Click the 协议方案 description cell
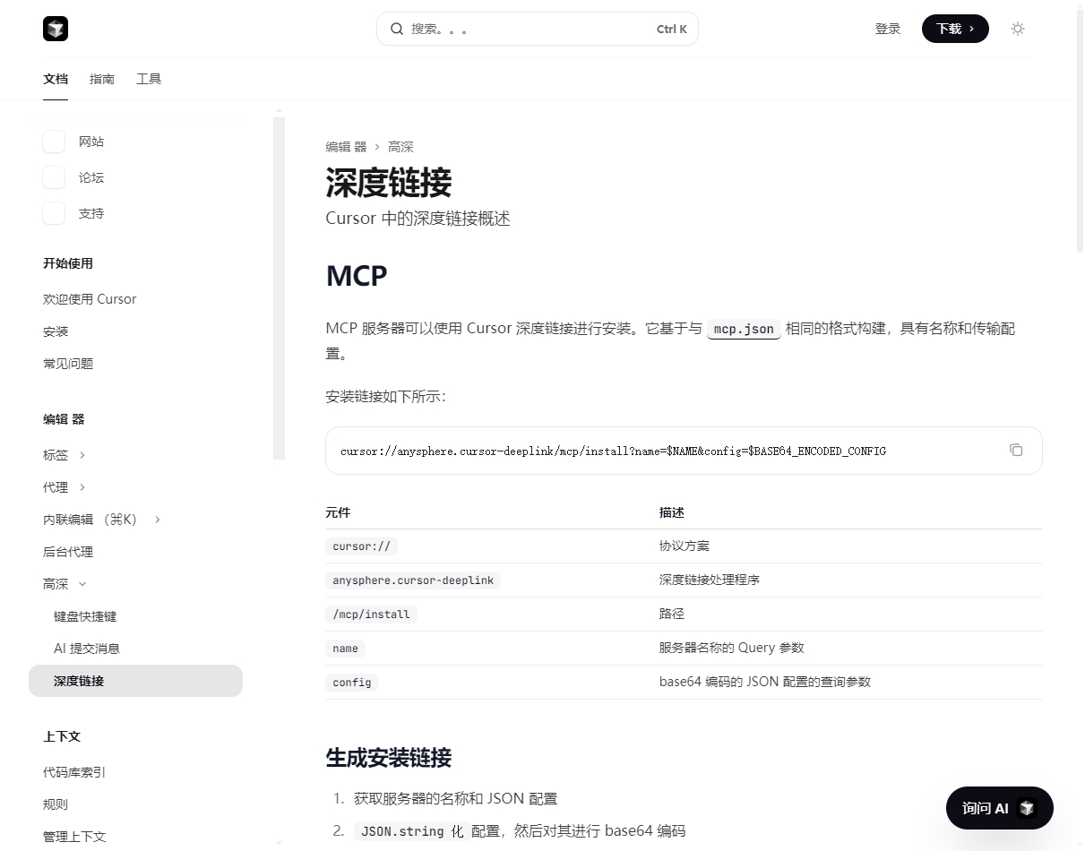1085x851 pixels. pos(685,546)
